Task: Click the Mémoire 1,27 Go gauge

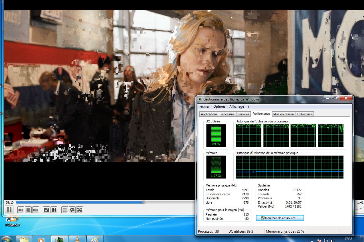Action: tap(216, 167)
